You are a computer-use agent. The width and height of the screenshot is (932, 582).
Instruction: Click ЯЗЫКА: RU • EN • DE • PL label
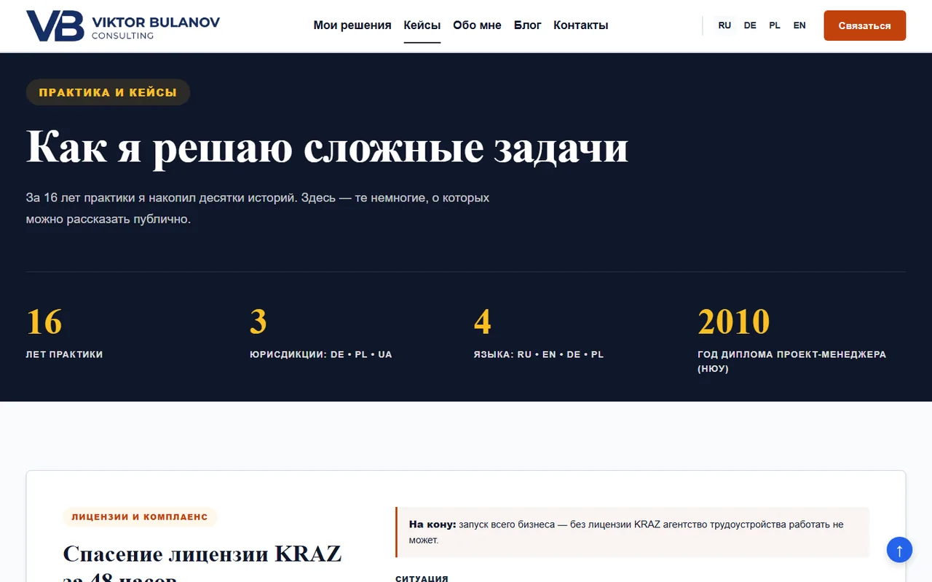coord(539,354)
